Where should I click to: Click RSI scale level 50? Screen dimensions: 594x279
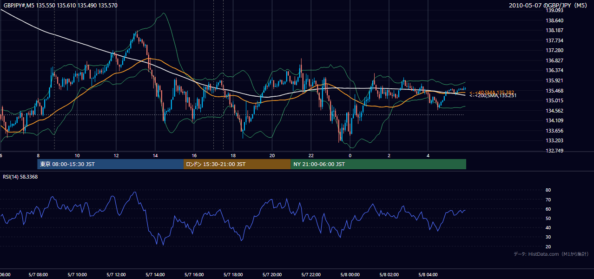coord(548,218)
